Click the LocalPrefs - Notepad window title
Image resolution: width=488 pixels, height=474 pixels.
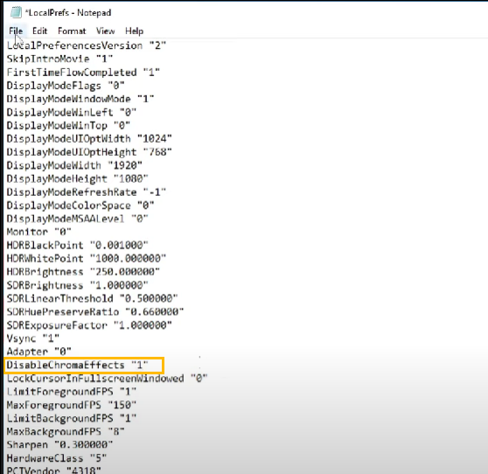[68, 13]
